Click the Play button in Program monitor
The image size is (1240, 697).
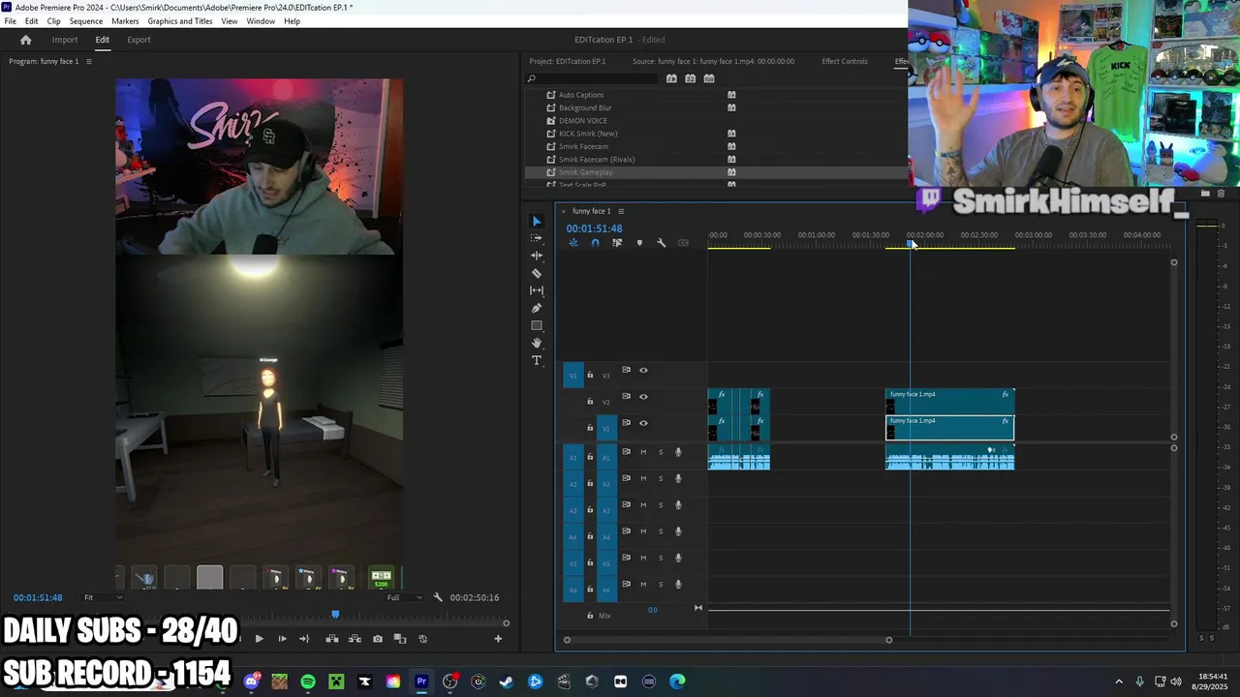[259, 639]
